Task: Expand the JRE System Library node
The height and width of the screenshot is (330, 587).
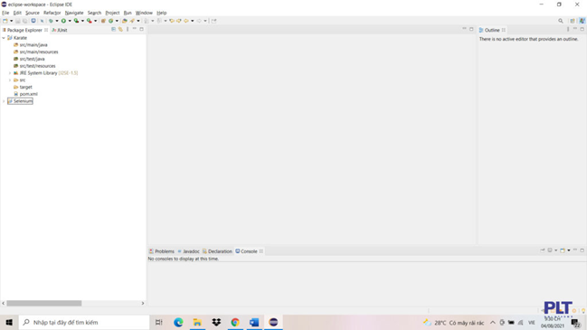Action: pos(10,73)
